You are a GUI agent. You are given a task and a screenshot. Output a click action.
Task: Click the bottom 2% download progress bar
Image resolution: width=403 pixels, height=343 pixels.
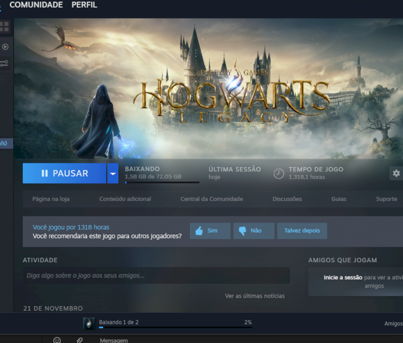175,327
